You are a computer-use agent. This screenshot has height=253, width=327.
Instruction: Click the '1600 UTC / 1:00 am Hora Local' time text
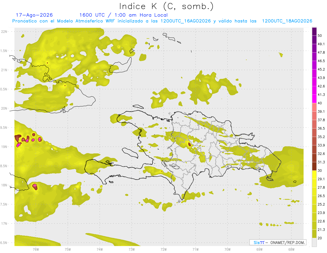pos(123,15)
